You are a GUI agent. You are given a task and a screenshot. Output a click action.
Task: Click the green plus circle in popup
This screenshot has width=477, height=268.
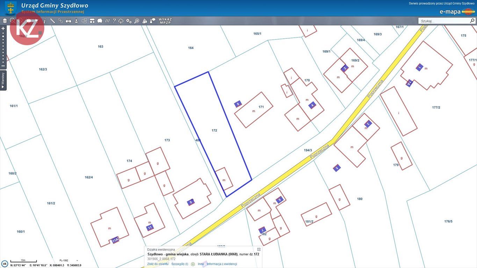click(x=193, y=264)
